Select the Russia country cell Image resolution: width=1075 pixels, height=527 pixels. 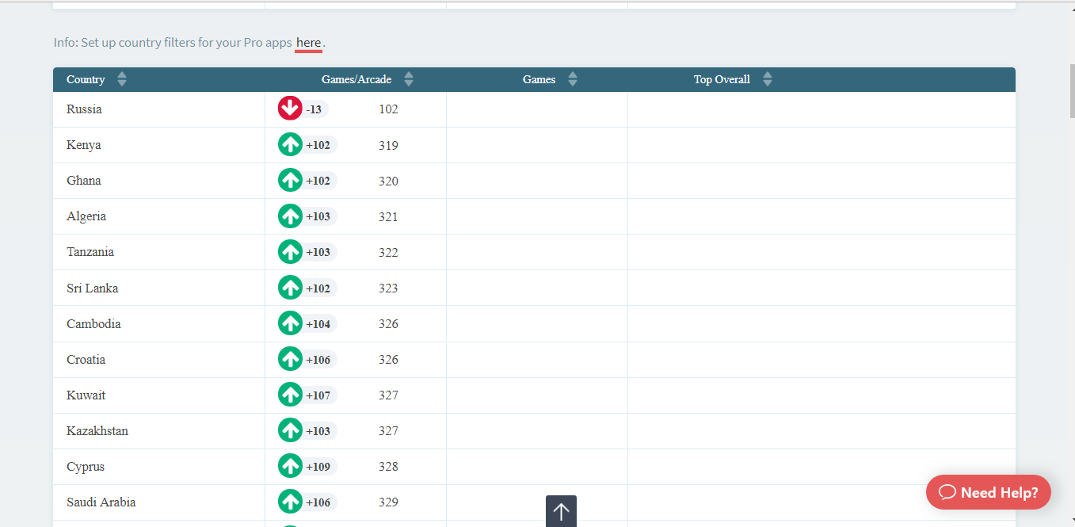point(158,109)
